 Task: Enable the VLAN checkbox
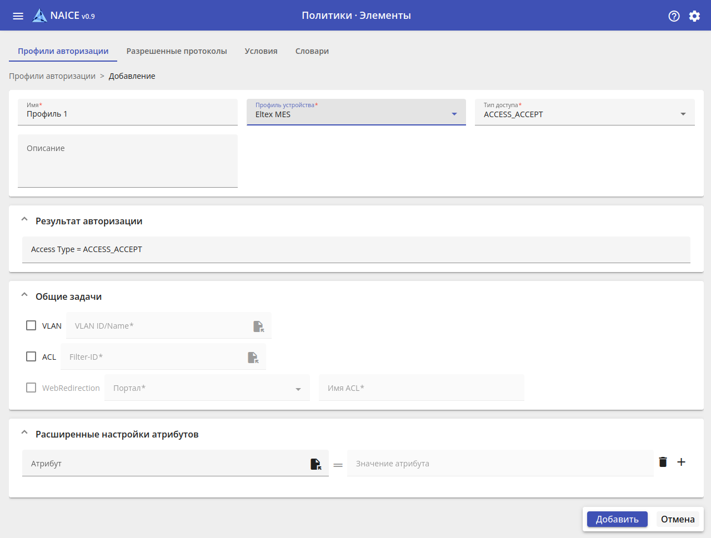click(x=31, y=325)
